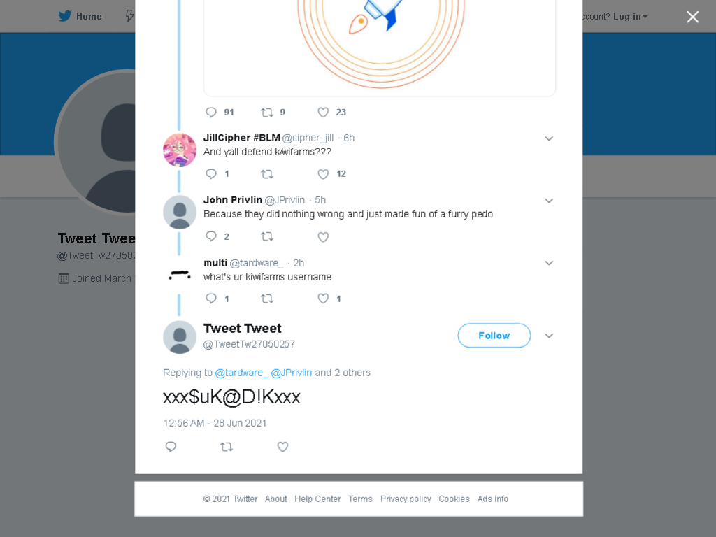Follow the Tweet Tweet account
Viewport: 716px width, 537px height.
coord(494,336)
